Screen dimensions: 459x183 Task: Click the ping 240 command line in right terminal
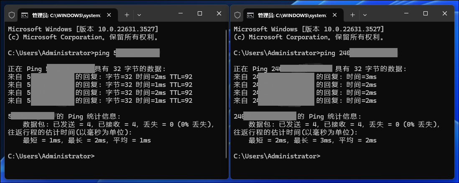pyautogui.click(x=316, y=53)
